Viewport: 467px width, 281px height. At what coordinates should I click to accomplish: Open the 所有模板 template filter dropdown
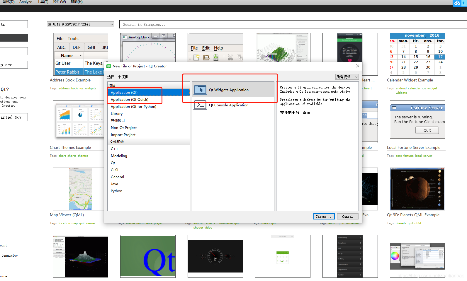(x=347, y=77)
